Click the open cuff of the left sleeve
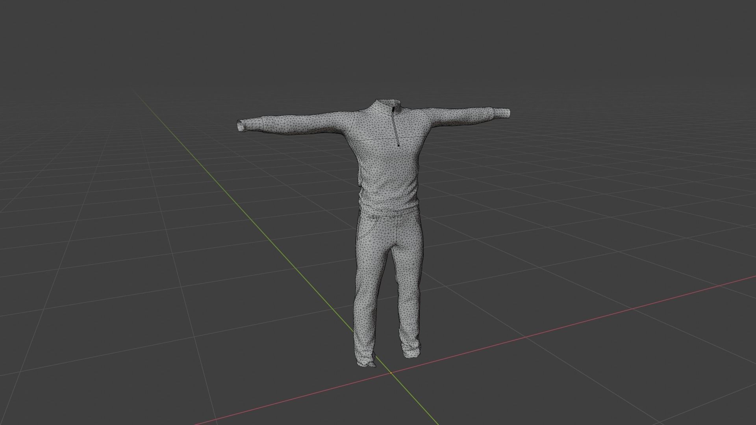The height and width of the screenshot is (425, 756). tap(241, 126)
